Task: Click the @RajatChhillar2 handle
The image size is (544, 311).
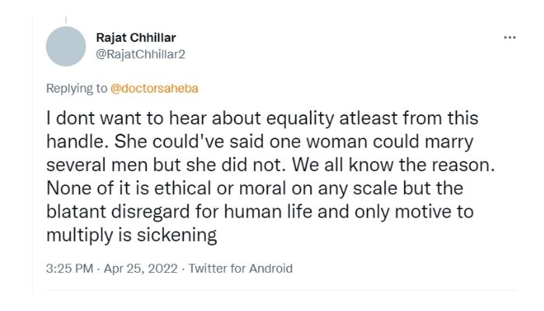Action: (140, 53)
